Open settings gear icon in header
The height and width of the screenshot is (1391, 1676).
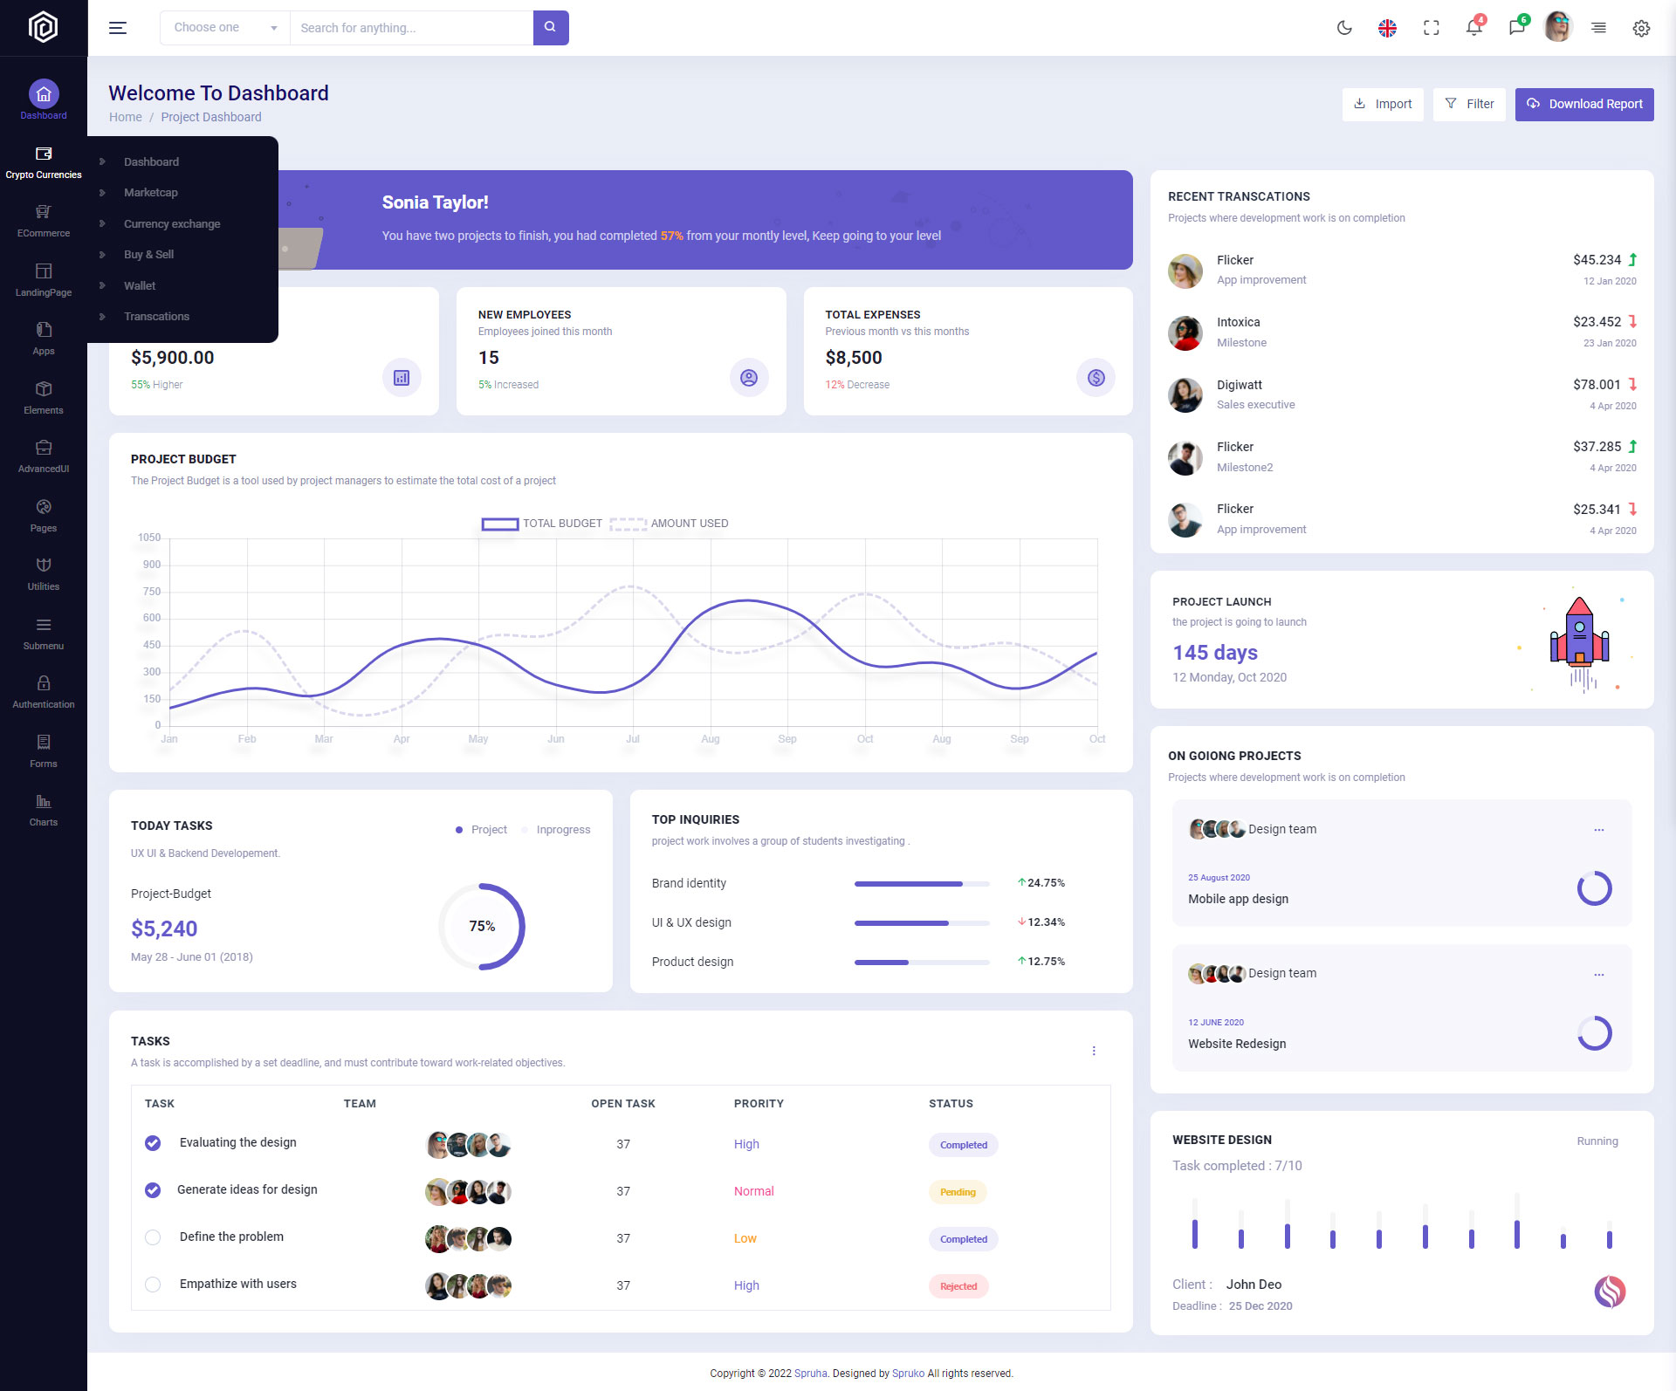[x=1641, y=28]
